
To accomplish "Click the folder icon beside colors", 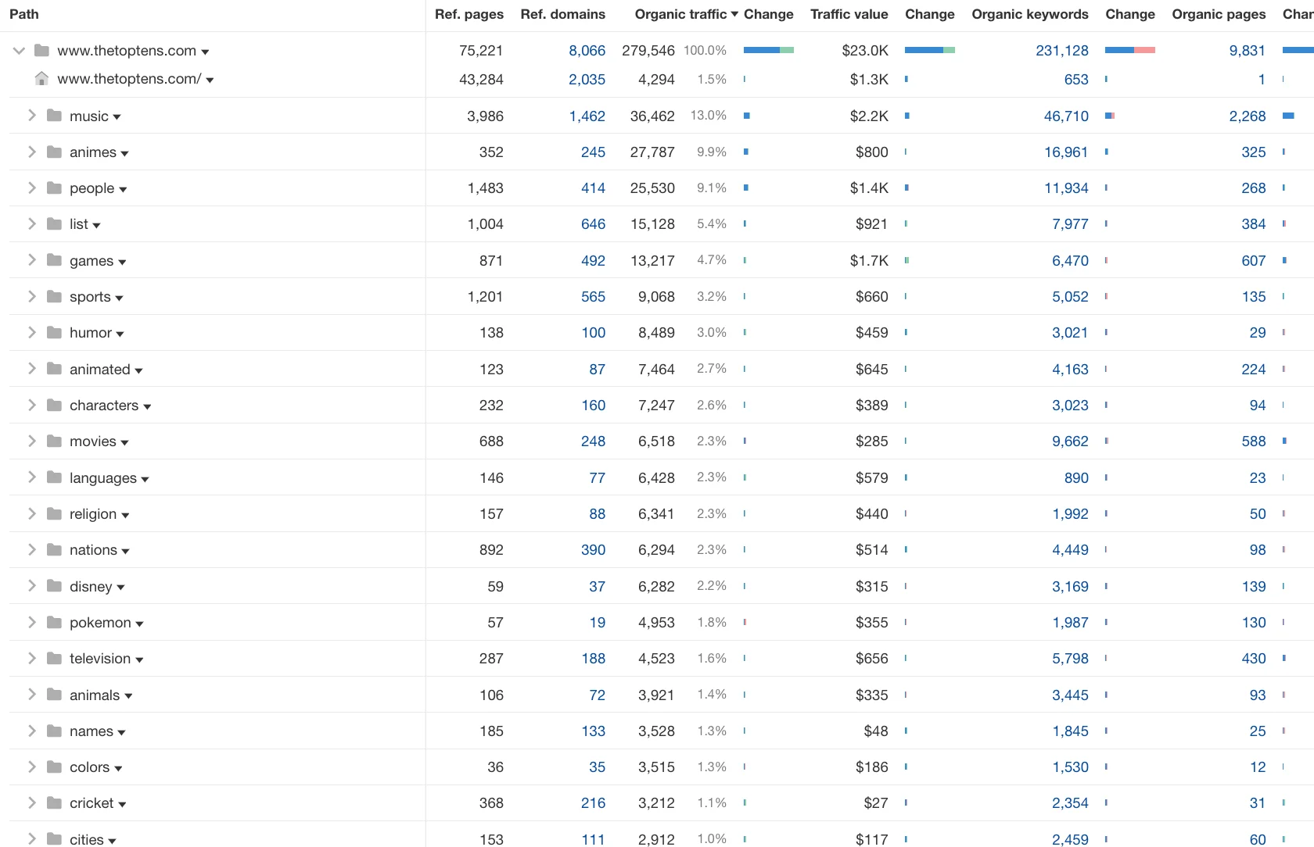I will (x=52, y=767).
